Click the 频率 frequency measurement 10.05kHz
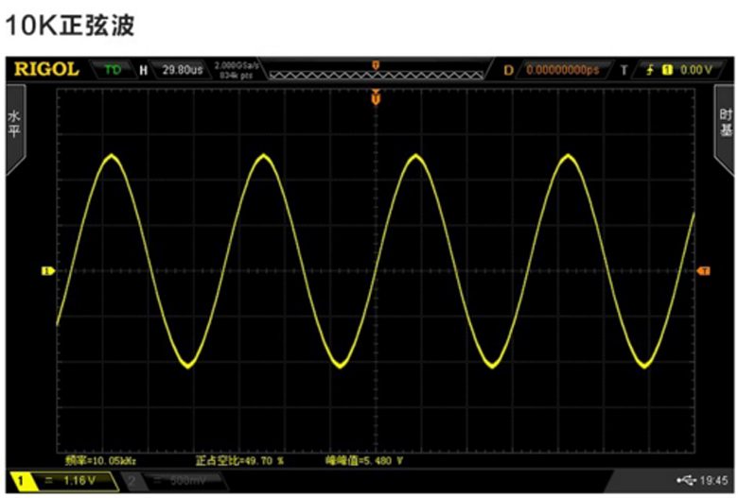The image size is (738, 498). (103, 461)
